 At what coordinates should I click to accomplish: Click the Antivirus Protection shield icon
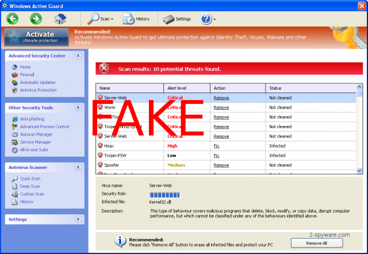(14, 90)
